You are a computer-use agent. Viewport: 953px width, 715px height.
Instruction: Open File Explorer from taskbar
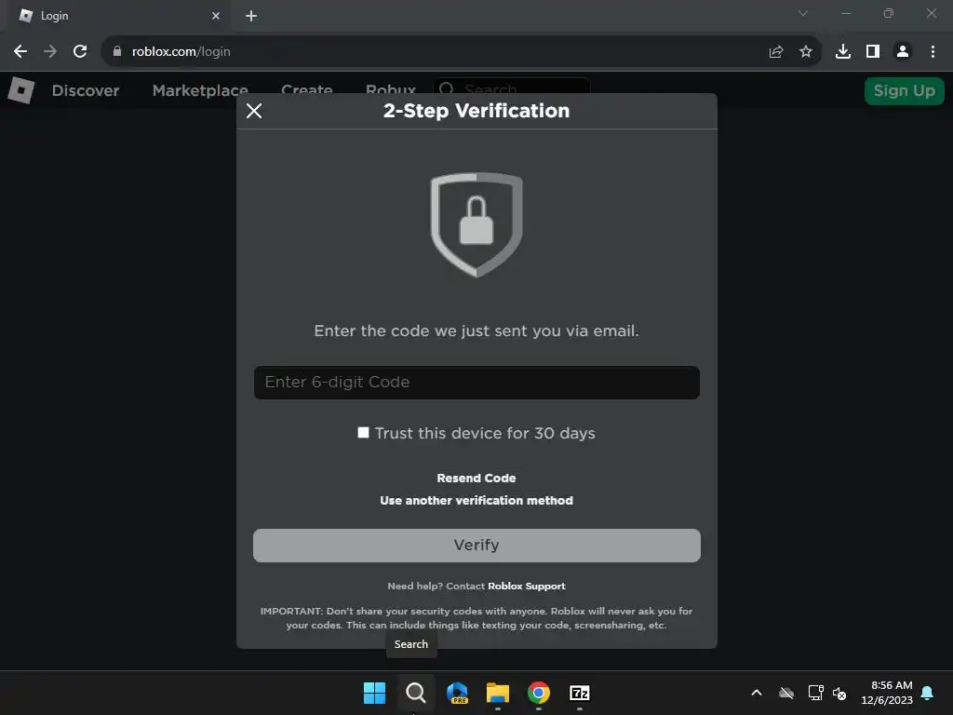tap(498, 693)
